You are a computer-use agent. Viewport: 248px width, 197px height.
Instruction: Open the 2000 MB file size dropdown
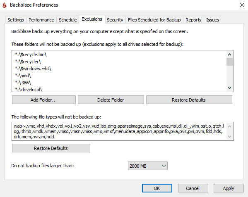pos(148,166)
